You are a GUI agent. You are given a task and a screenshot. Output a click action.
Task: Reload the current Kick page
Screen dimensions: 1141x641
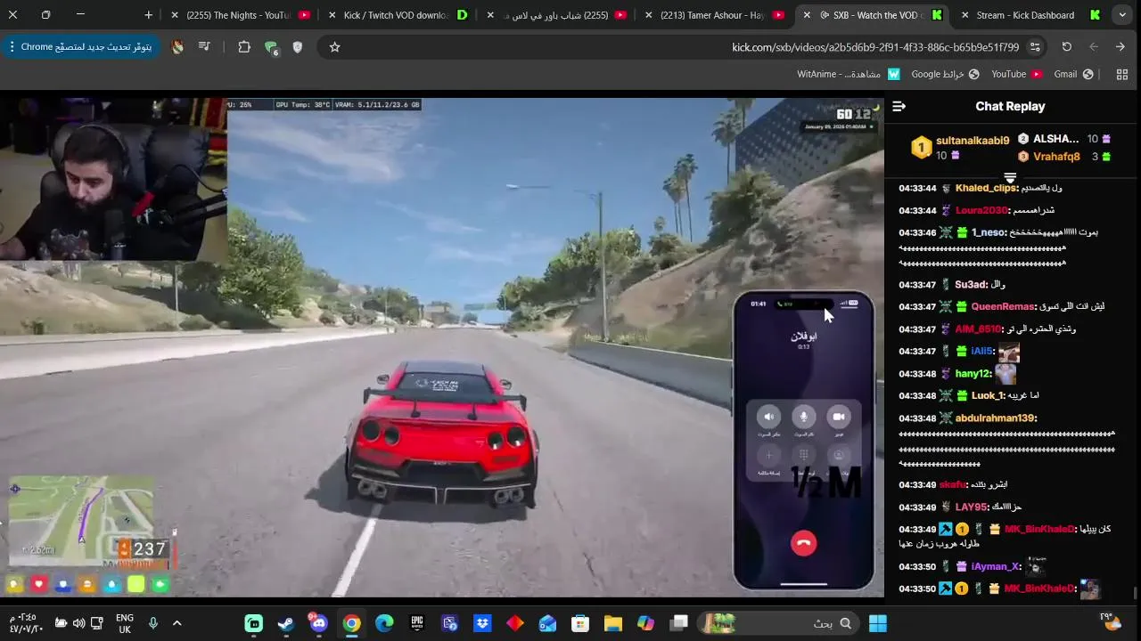(x=1066, y=47)
